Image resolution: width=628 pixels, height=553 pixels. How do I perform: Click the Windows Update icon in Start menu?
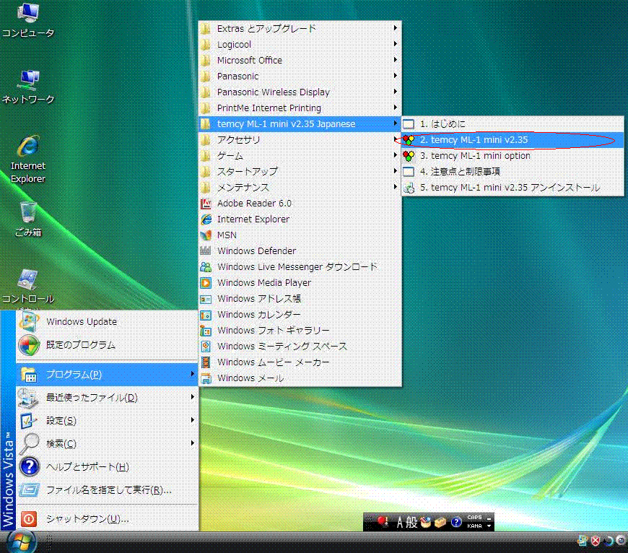tap(28, 321)
